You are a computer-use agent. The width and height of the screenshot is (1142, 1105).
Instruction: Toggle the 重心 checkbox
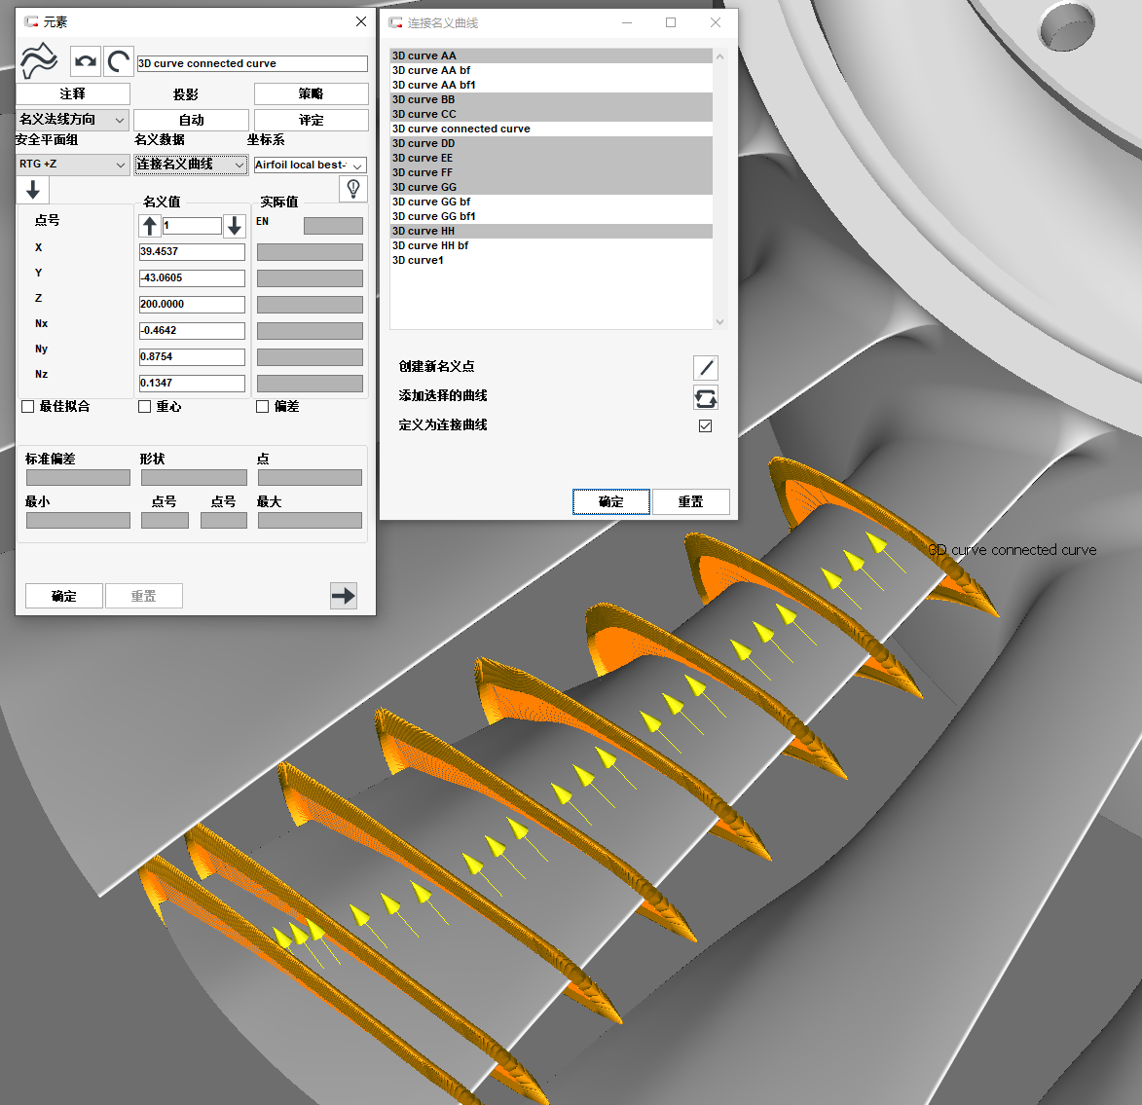click(x=145, y=407)
